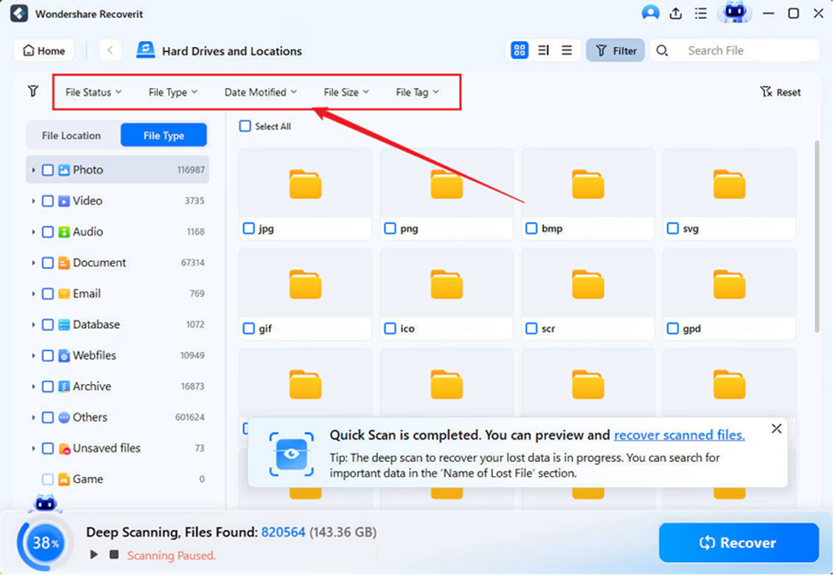This screenshot has width=836, height=576.
Task: Click the 38% scan progress circle
Action: tap(44, 544)
